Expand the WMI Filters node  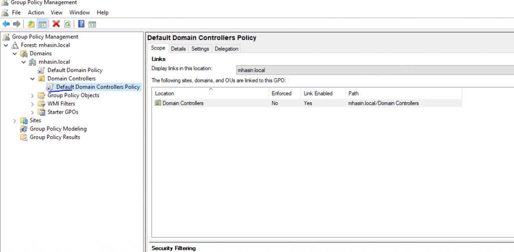click(33, 104)
